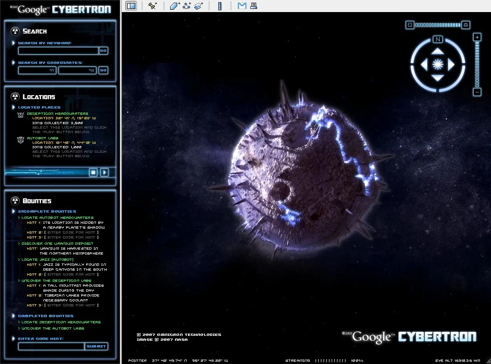The height and width of the screenshot is (364, 491).
Task: Click the Locations panel radiation icon
Action: click(15, 96)
